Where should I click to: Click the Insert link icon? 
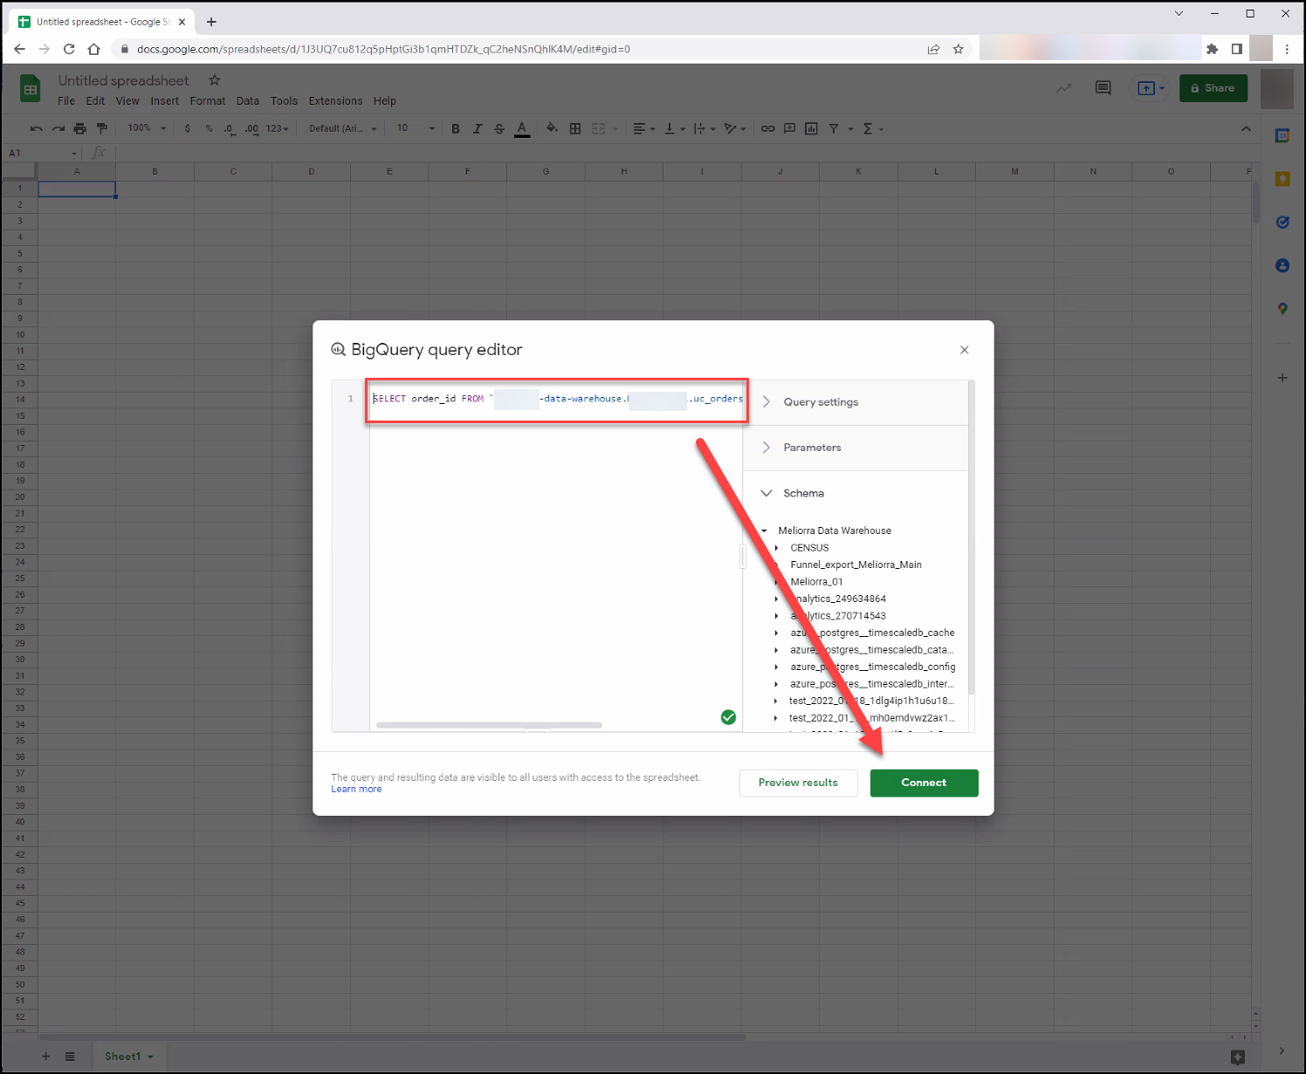[x=767, y=128]
